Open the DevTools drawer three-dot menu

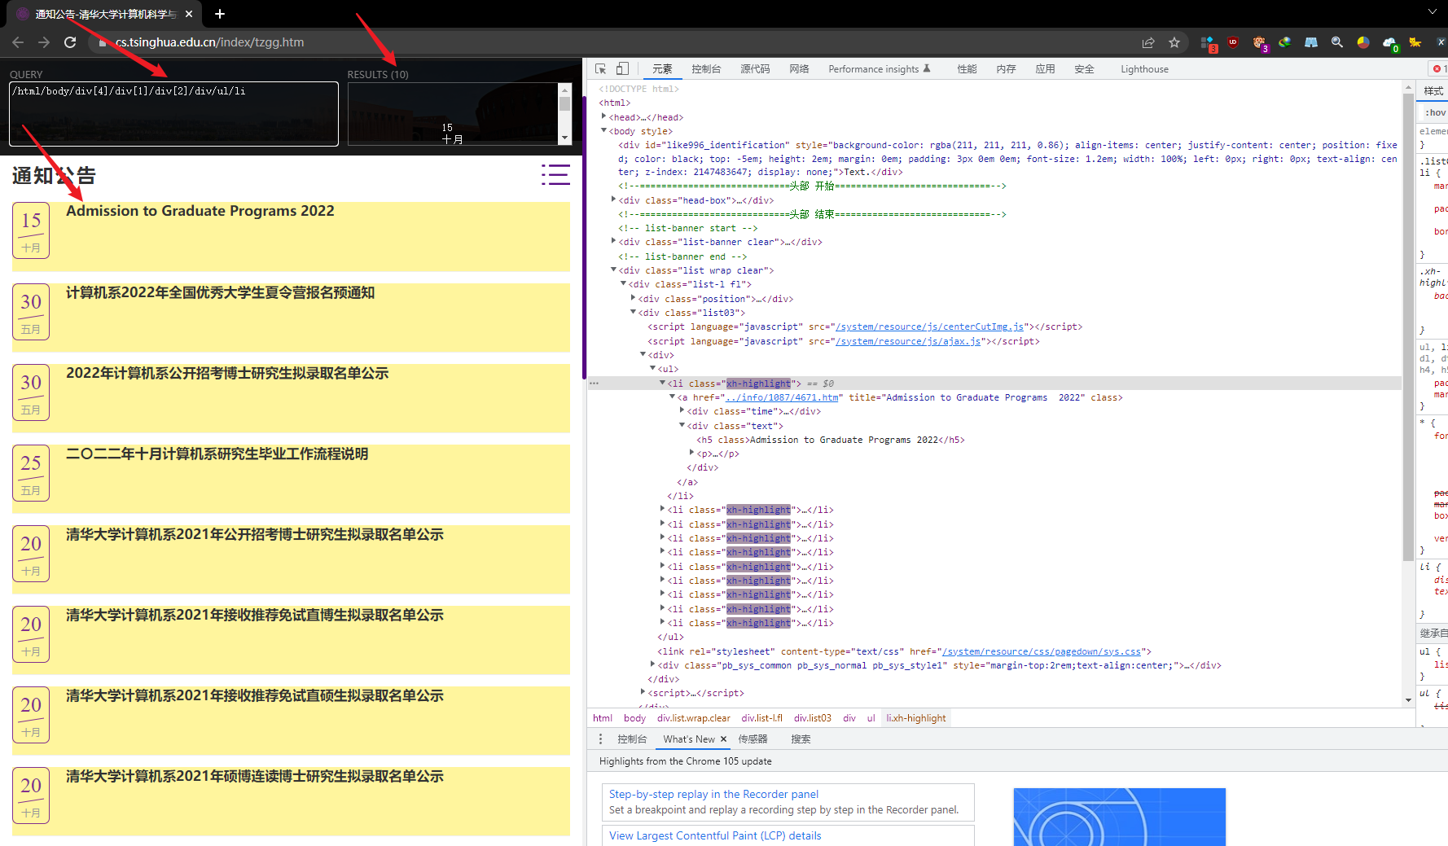tap(601, 739)
